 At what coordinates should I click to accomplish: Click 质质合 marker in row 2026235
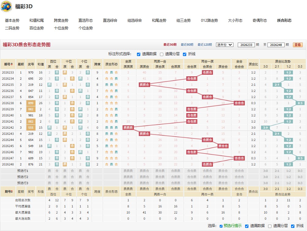[x=144, y=85]
